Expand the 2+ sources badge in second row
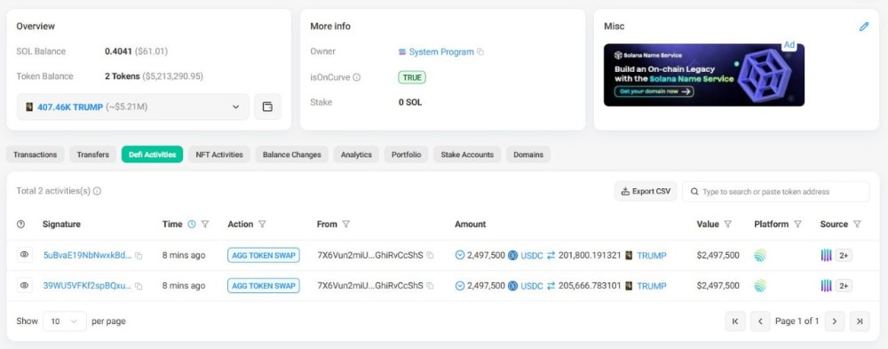This screenshot has width=888, height=349. coord(844,286)
